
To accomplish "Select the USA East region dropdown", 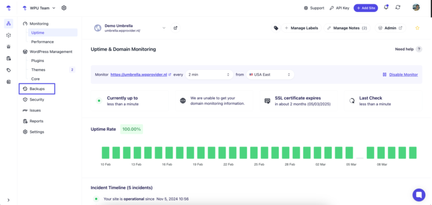I will coord(270,74).
